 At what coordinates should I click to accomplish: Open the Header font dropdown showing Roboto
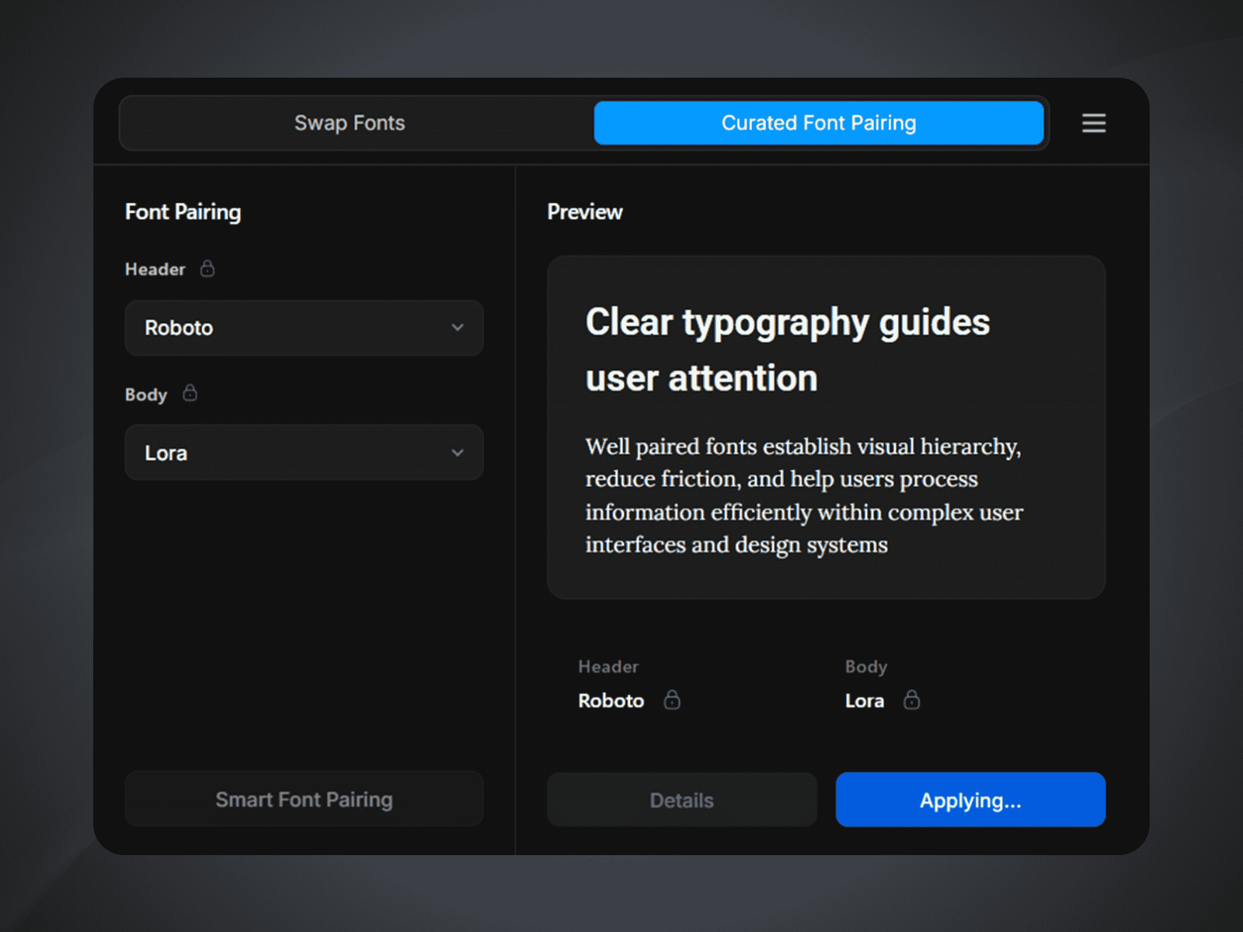click(x=304, y=328)
